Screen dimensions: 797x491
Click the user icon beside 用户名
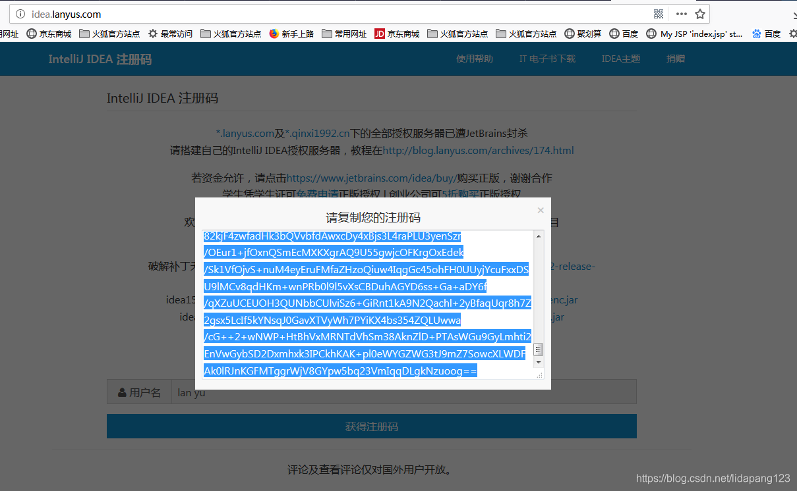122,392
